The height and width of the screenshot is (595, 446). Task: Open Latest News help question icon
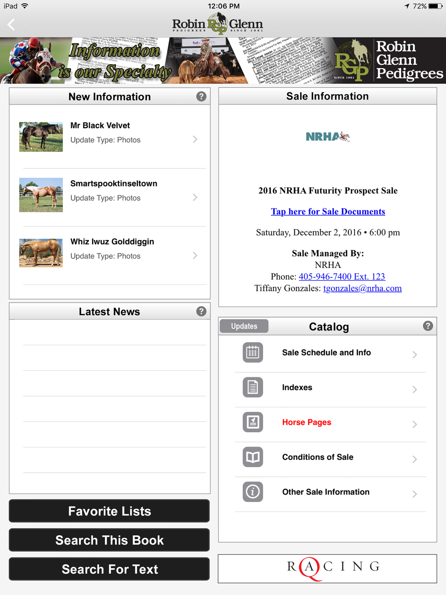pyautogui.click(x=201, y=311)
